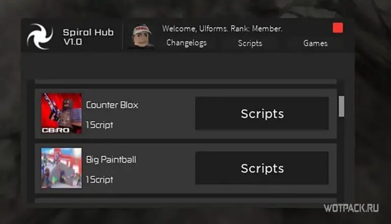Select the partially visible entry below Big Paintball
The image size is (391, 224).
click(186, 200)
